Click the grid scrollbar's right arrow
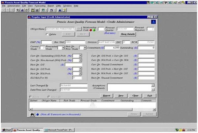This screenshot has height=133, width=198. point(154,109)
